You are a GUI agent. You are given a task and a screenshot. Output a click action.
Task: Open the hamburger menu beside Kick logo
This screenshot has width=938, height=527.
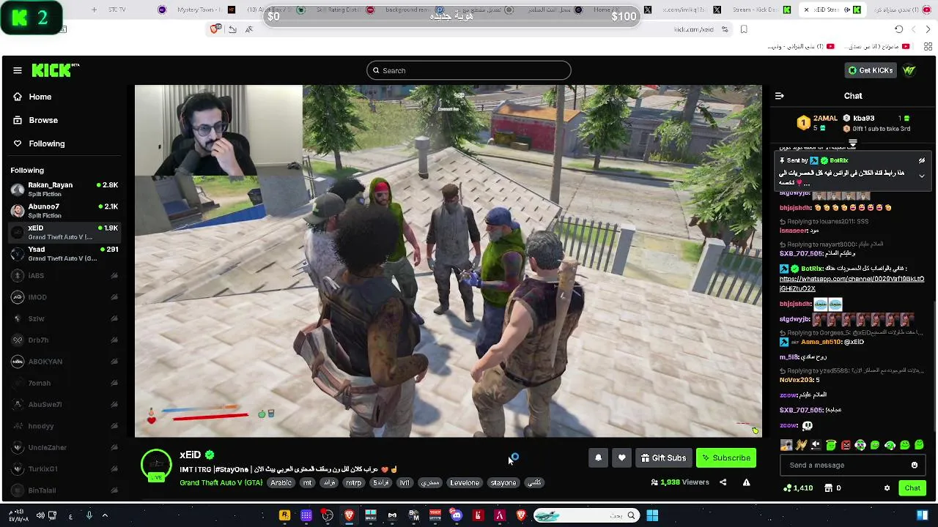click(x=18, y=70)
